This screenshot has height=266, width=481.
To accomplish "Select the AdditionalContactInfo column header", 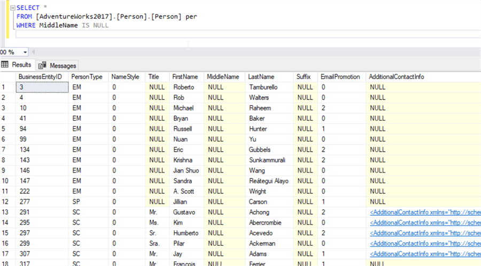I will click(x=396, y=77).
